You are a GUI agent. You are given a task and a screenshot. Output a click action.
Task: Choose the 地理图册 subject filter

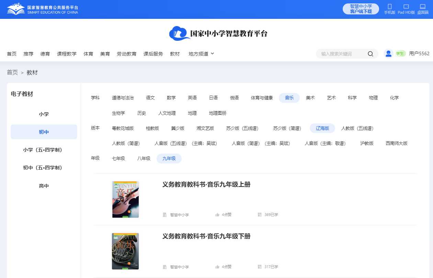tap(218, 113)
